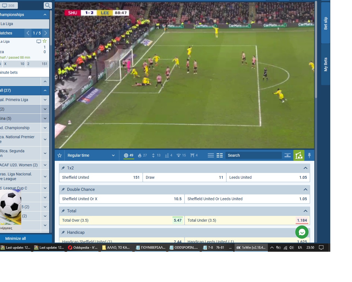Click the magnifier search icon in sidebar

(48, 6)
